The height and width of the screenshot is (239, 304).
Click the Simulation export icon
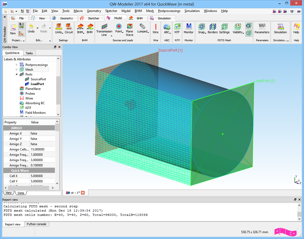(x=280, y=28)
